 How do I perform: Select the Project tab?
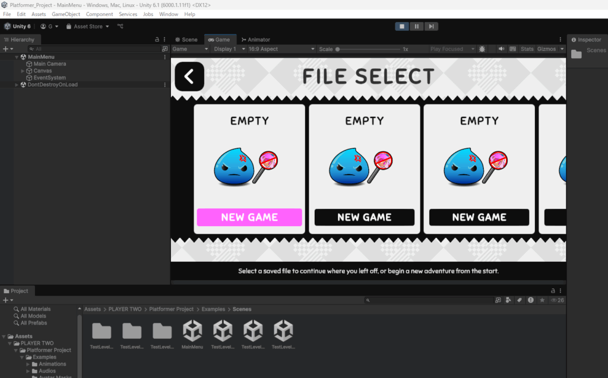pos(16,291)
